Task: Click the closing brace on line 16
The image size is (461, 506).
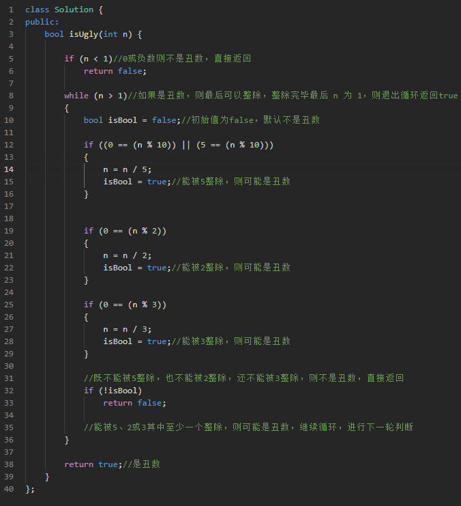Action: [x=86, y=194]
